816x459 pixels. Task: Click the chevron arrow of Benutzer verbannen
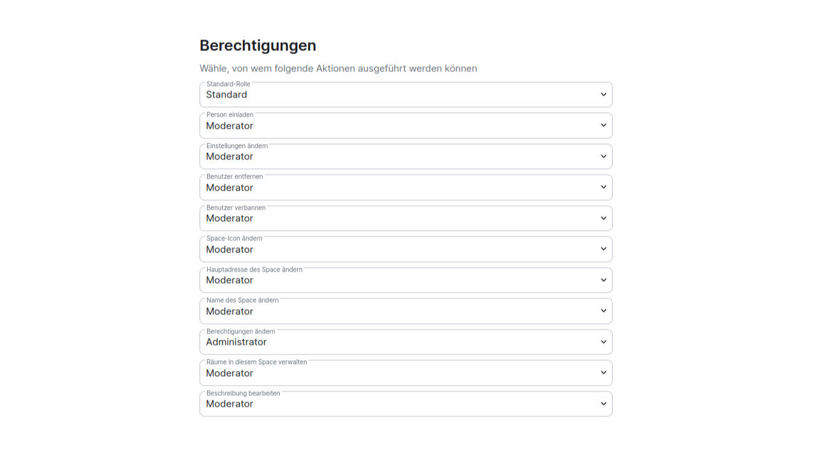point(604,218)
